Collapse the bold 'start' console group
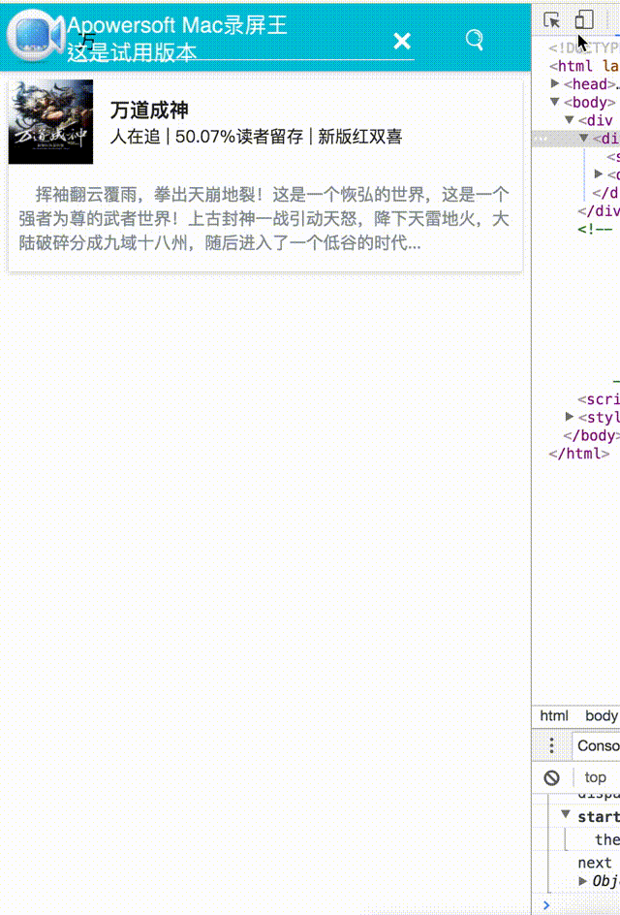 tap(565, 814)
